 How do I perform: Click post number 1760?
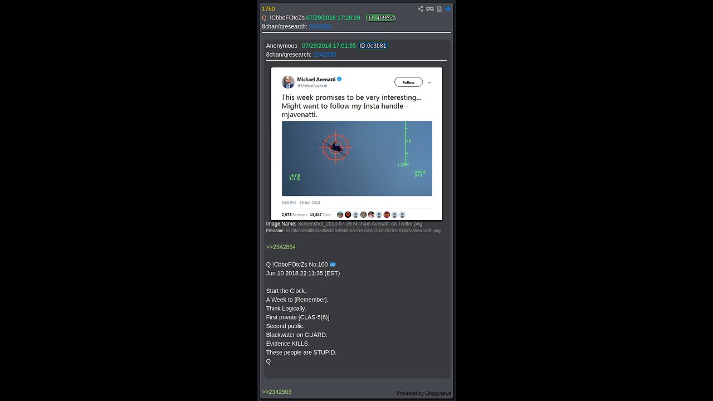pos(268,9)
